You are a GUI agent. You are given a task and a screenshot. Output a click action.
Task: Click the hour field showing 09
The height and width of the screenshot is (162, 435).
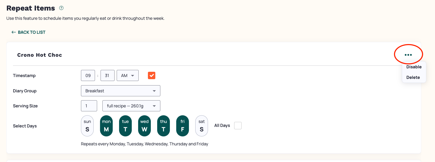pyautogui.click(x=88, y=75)
